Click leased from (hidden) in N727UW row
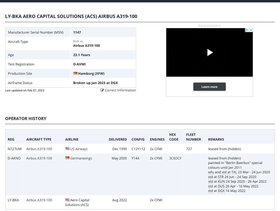Screen dimensions: 280x211 pyautogui.click(x=224, y=149)
